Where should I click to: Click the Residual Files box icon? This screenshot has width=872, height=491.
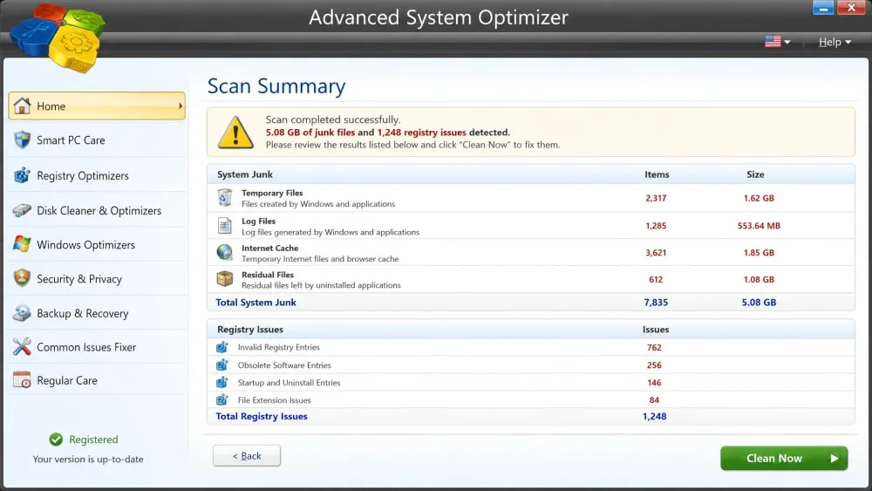pos(225,278)
